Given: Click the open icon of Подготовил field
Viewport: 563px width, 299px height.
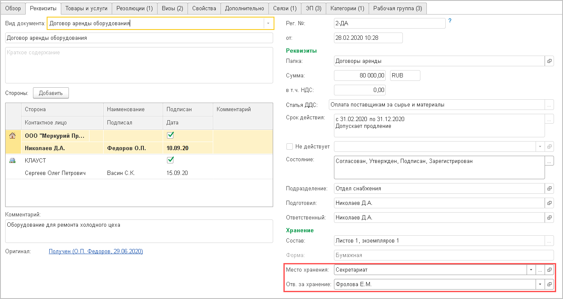Looking at the screenshot, I should 550,203.
